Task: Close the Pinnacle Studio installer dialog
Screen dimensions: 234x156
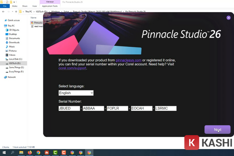Action: (x=229, y=18)
